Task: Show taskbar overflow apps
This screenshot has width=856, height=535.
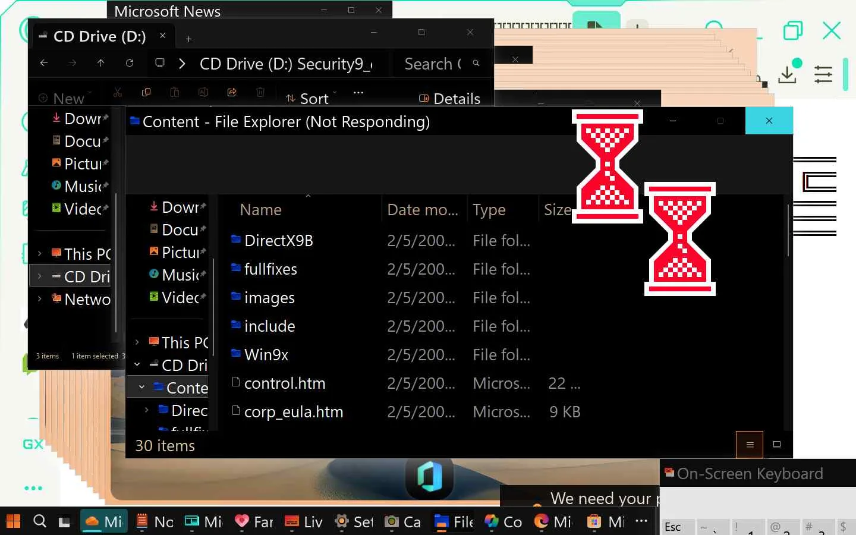Action: pos(641,521)
